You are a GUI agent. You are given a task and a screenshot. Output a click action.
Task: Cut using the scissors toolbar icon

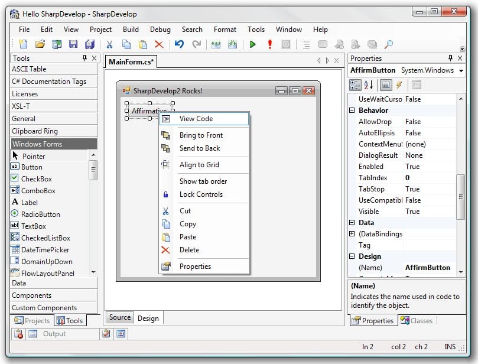coord(109,44)
